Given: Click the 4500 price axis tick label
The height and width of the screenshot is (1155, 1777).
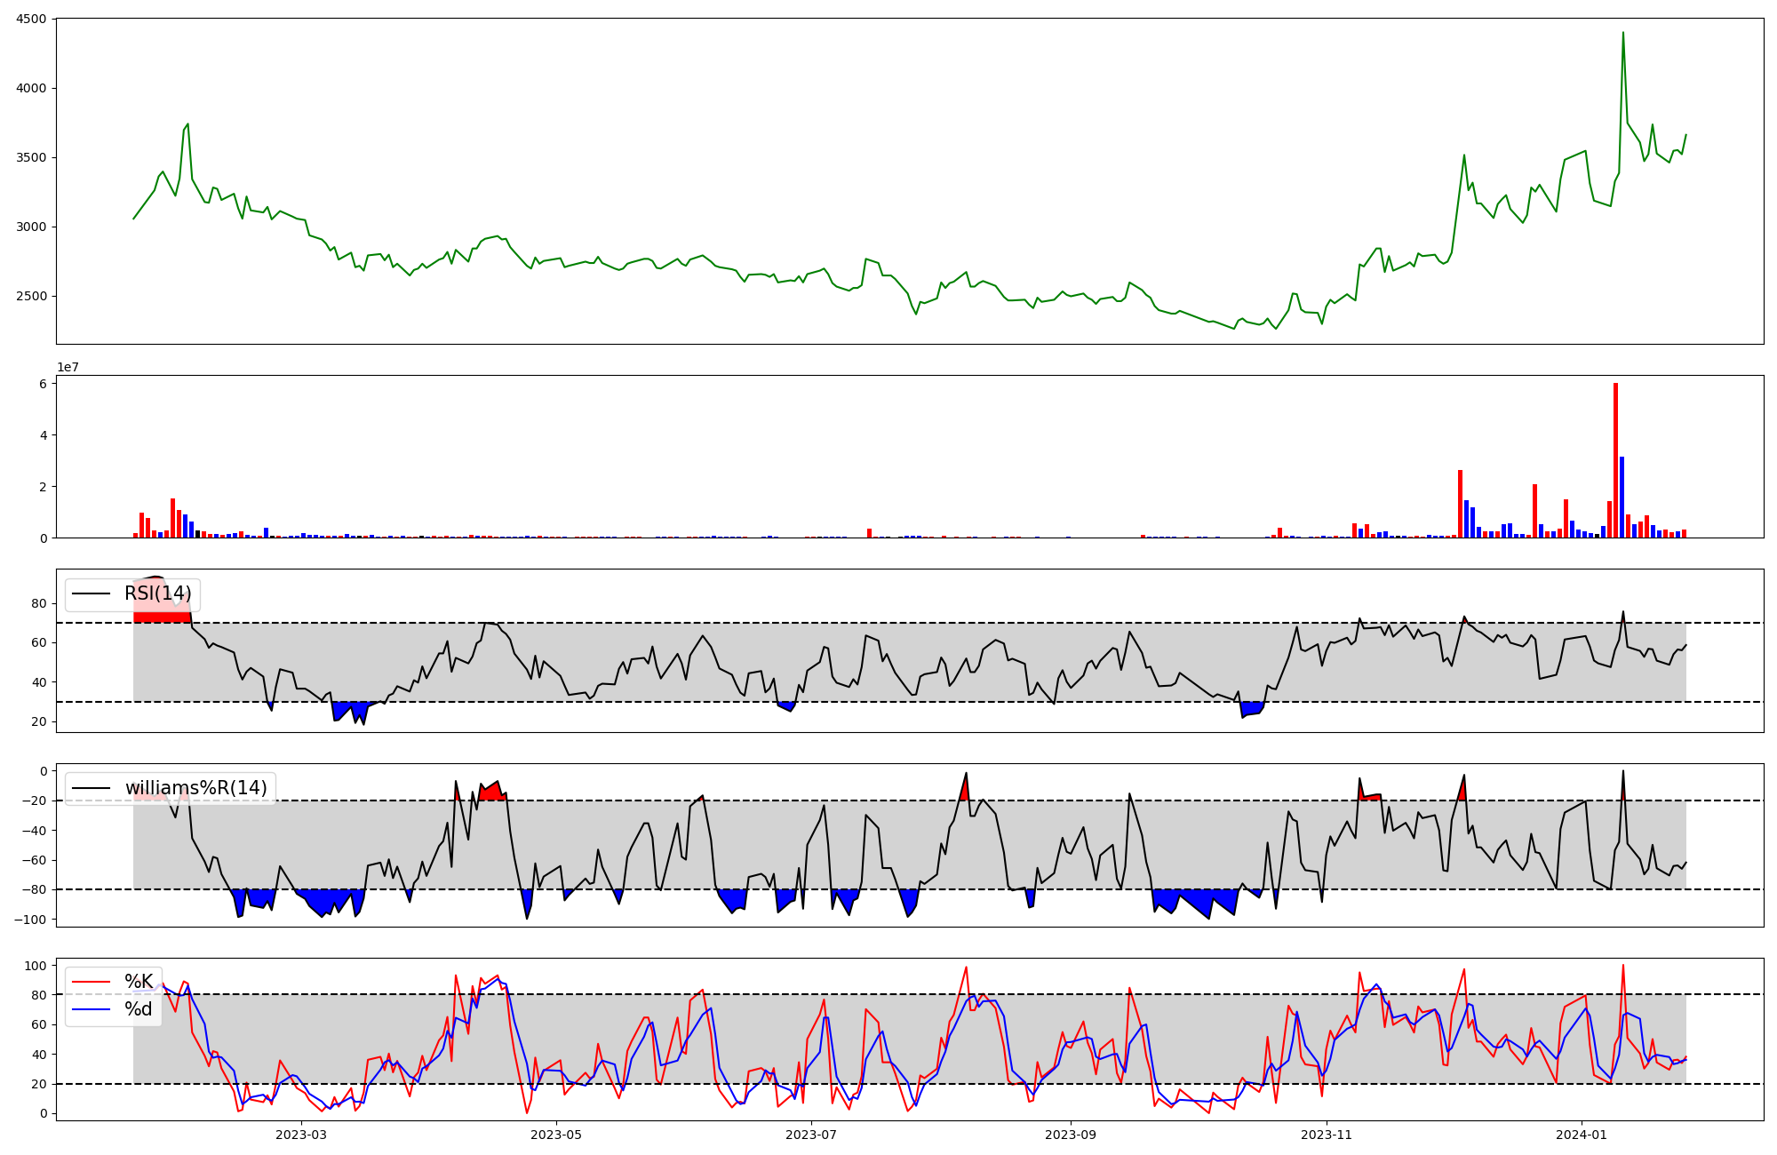Looking at the screenshot, I should point(32,19).
